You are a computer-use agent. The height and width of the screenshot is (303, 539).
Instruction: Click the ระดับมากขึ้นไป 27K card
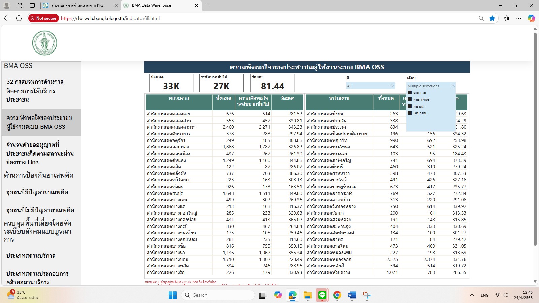coord(221,83)
